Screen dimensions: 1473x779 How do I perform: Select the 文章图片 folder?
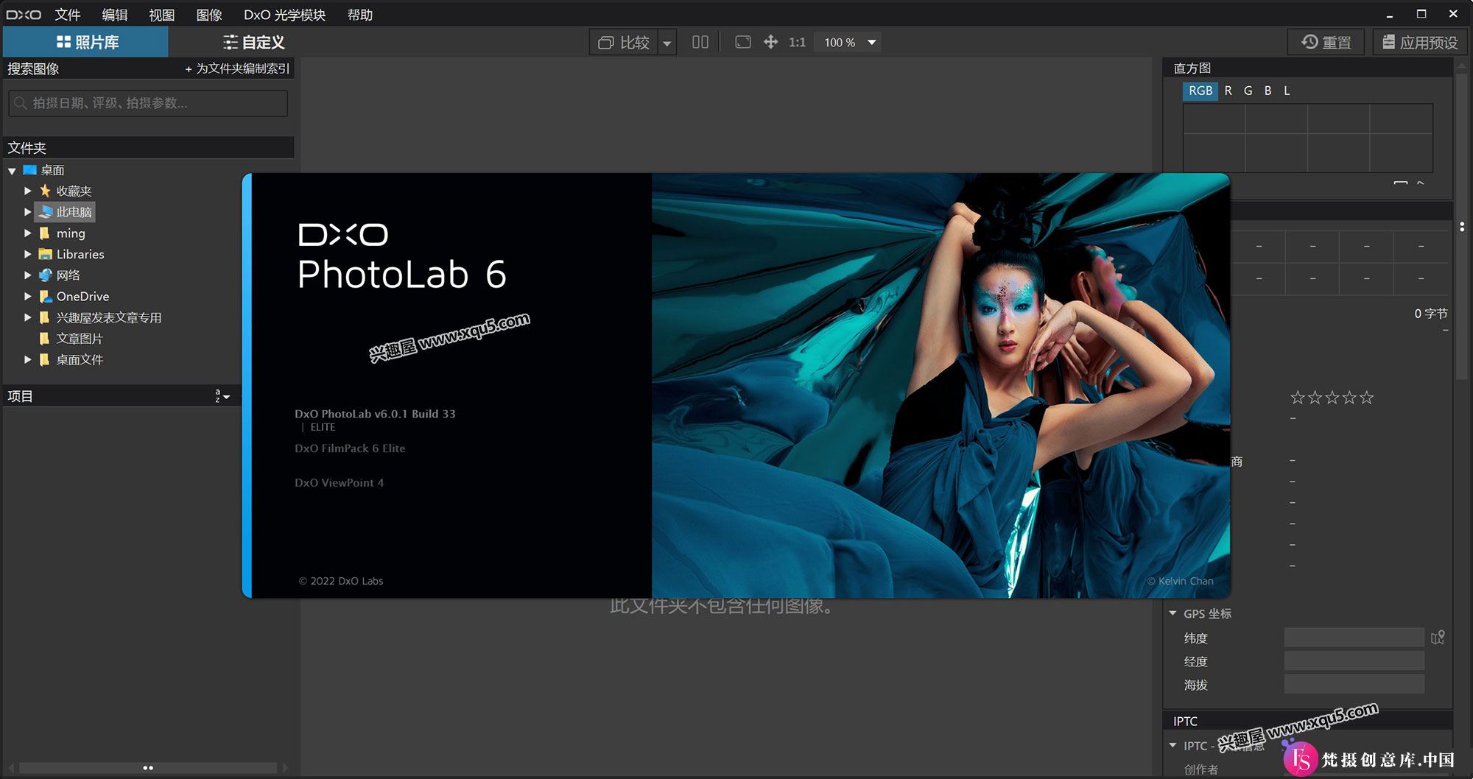80,339
